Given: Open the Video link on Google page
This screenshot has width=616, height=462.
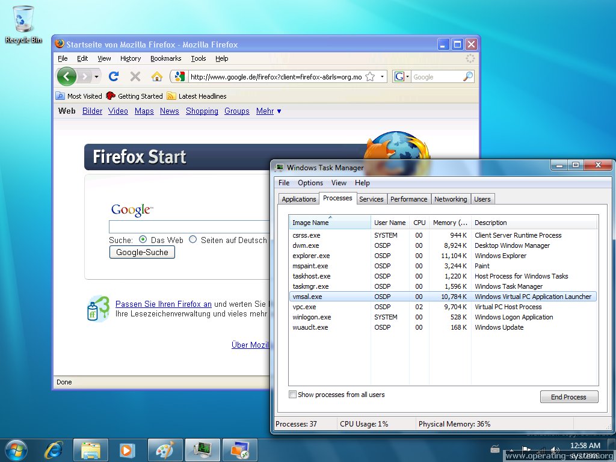Looking at the screenshot, I should (119, 111).
